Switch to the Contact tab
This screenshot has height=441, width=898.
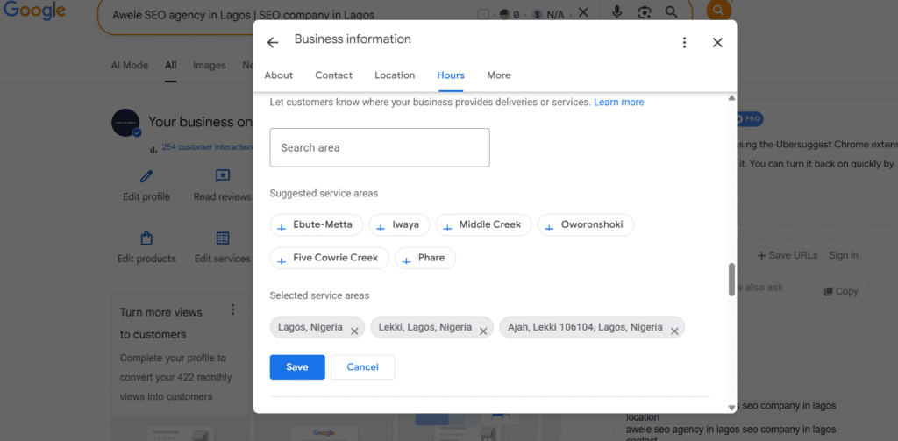334,75
